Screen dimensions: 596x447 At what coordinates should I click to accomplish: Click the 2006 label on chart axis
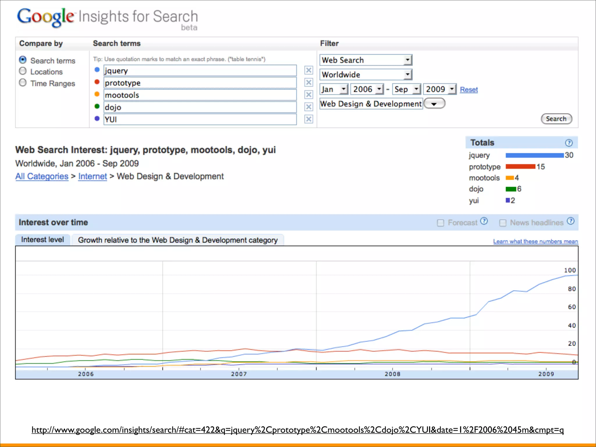[86, 374]
